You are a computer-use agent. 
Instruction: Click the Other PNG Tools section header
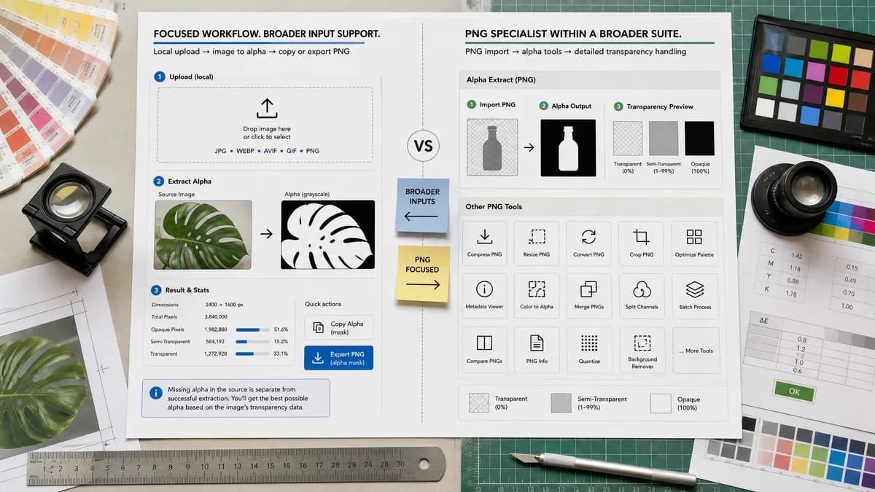pos(589,206)
